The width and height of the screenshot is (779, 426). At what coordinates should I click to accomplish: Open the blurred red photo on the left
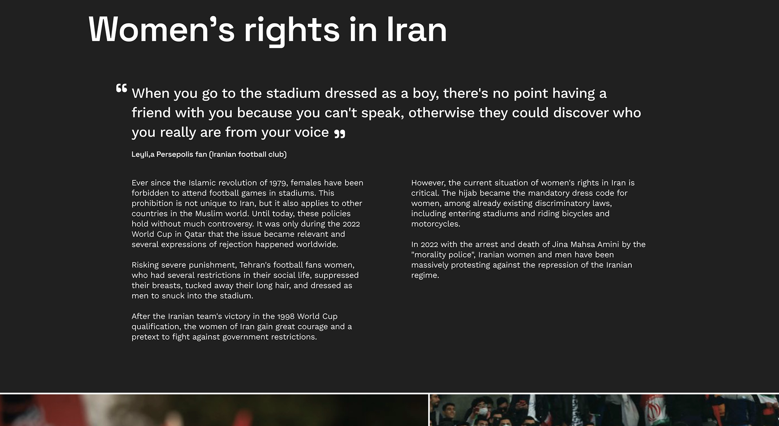tap(214, 410)
